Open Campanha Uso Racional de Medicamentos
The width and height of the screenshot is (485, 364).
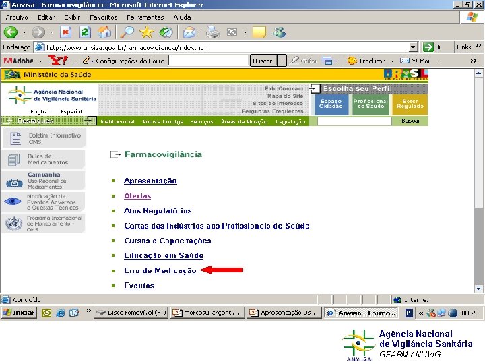pos(43,181)
